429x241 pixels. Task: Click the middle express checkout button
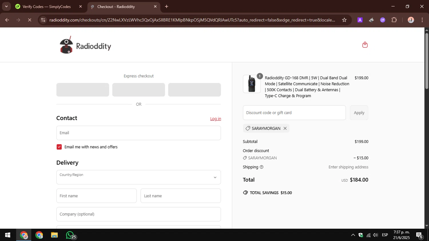[x=138, y=90]
